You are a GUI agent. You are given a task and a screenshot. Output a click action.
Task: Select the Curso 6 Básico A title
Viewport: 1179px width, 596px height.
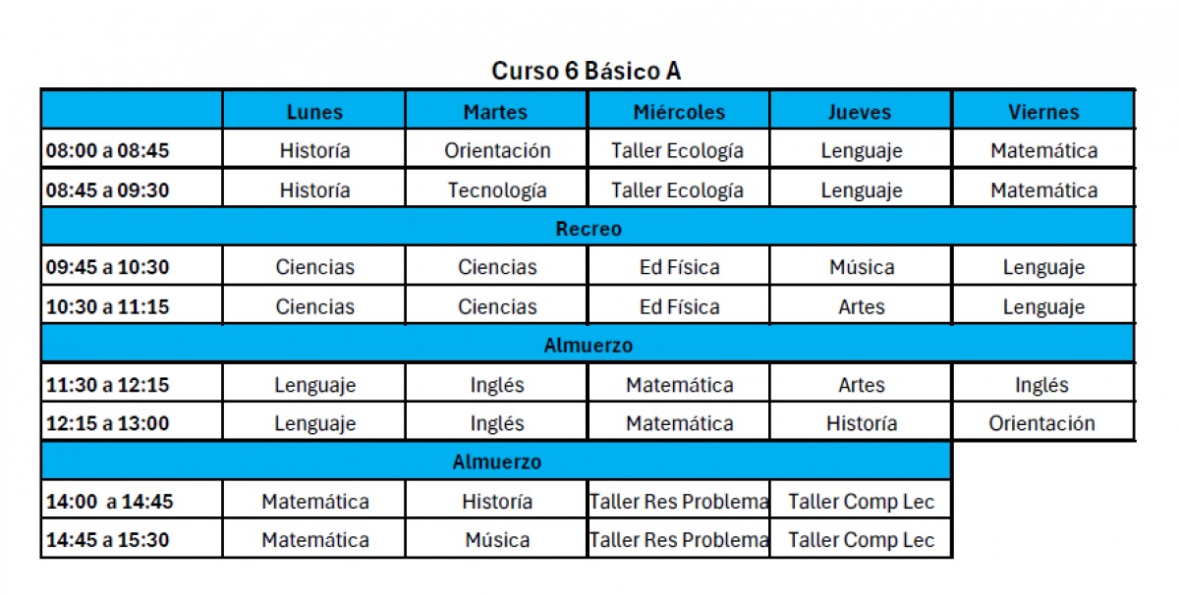587,72
